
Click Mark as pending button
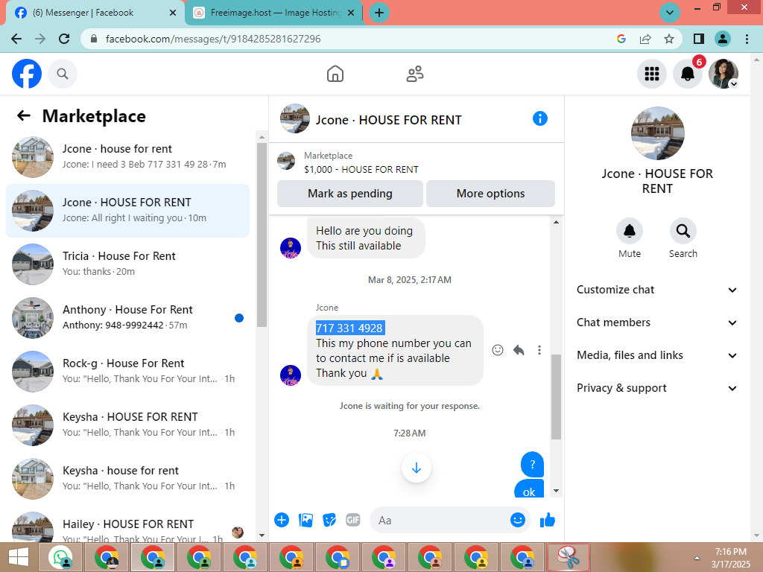350,194
